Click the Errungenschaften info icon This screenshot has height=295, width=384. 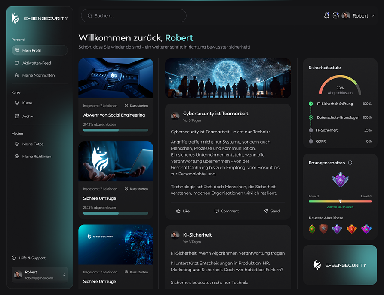350,163
